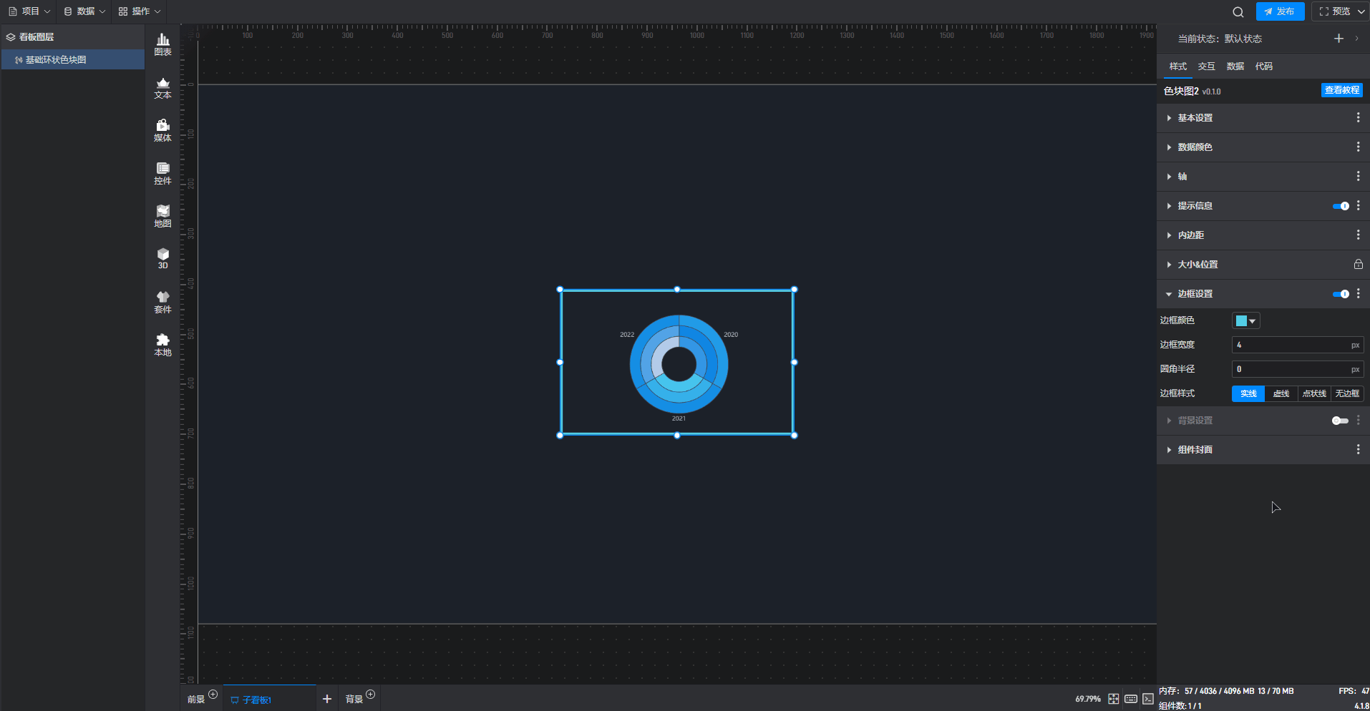Image resolution: width=1370 pixels, height=711 pixels.
Task: Open the 地图 map components panel
Action: pyautogui.click(x=162, y=216)
